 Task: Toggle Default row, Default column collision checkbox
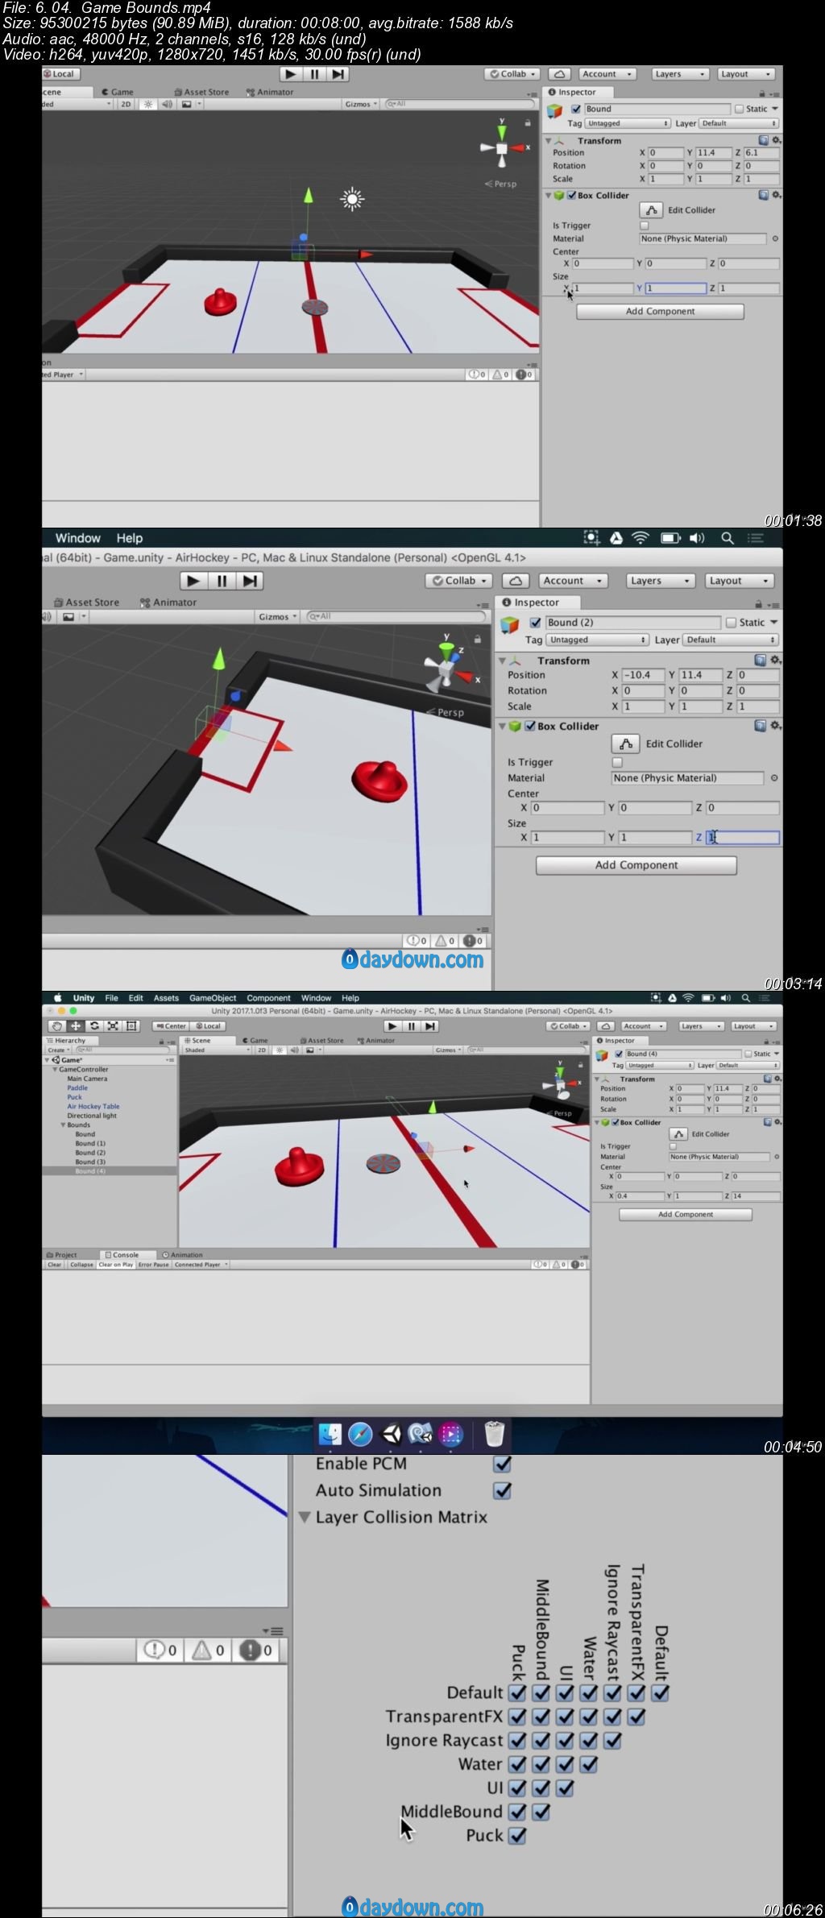pyautogui.click(x=661, y=1693)
